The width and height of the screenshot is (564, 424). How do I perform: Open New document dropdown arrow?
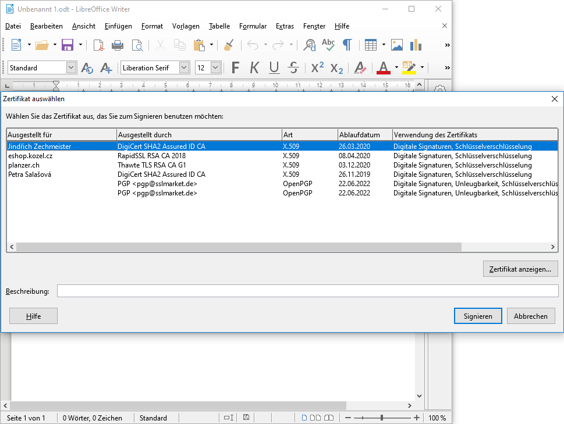[29, 45]
